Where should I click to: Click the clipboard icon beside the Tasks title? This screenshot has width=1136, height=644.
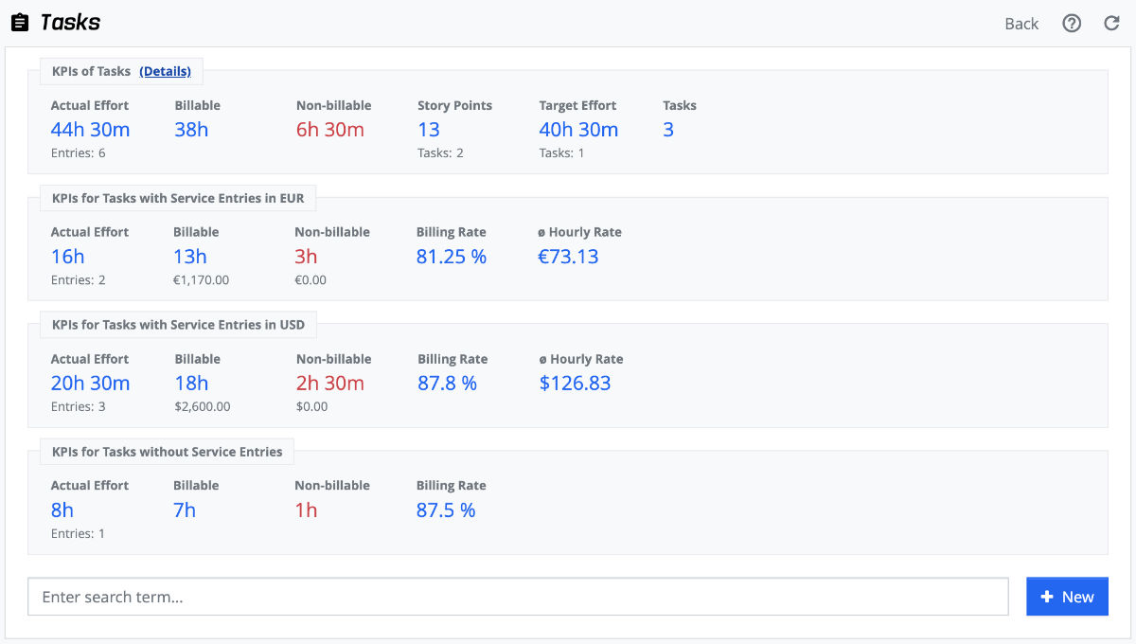[20, 23]
